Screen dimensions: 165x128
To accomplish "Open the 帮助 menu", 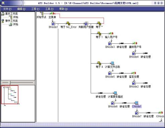I will (x=63, y=9).
